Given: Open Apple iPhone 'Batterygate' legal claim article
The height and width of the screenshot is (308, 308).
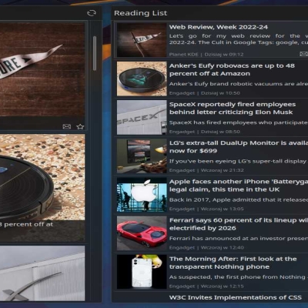Looking at the screenshot, I should click(x=239, y=186).
